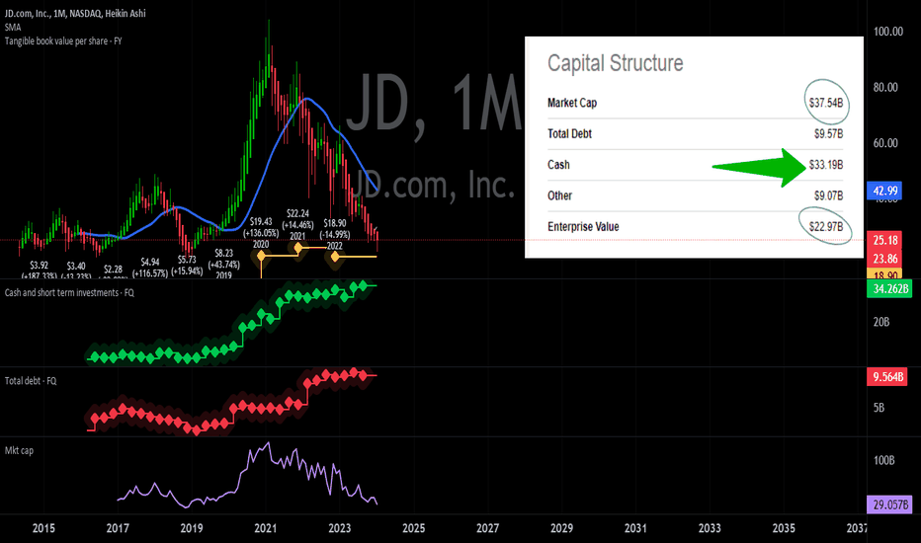Click the 'Total Debt' row label
The width and height of the screenshot is (921, 543).
pyautogui.click(x=569, y=134)
